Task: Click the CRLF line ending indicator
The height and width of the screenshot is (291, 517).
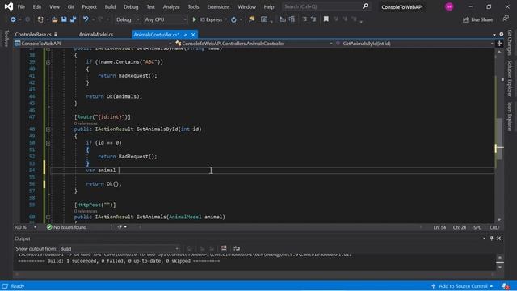Action: click(494, 227)
